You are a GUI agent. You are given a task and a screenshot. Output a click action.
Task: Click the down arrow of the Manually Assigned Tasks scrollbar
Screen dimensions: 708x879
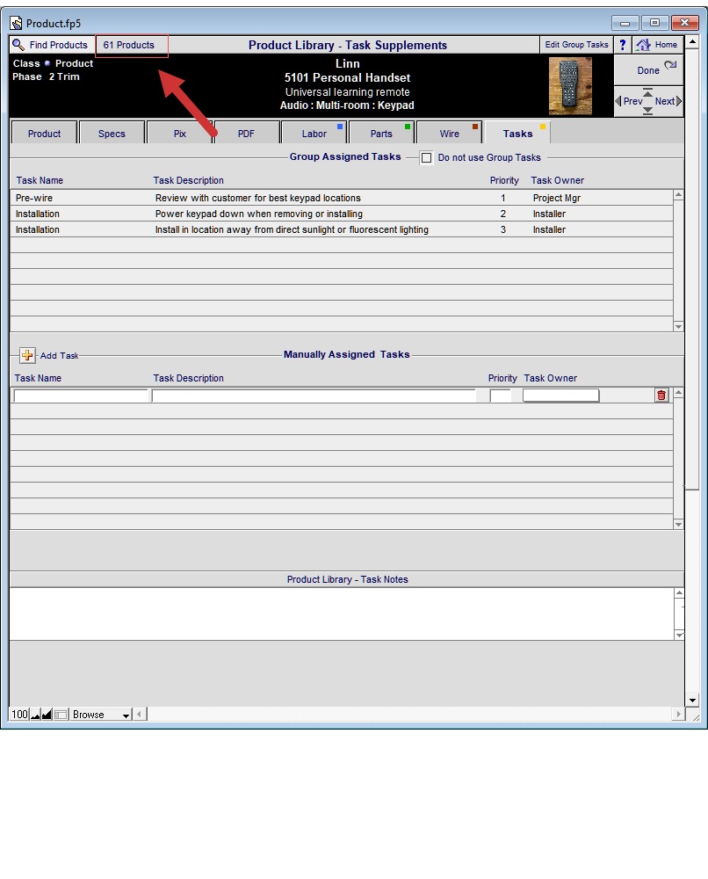pos(679,524)
